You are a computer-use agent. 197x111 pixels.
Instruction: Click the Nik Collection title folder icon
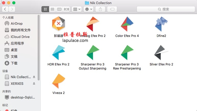click(87, 3)
